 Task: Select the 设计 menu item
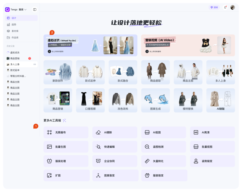(21, 18)
